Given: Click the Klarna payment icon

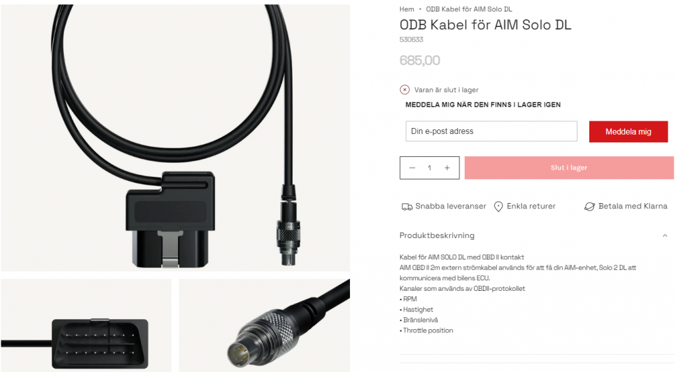Looking at the screenshot, I should coord(589,206).
